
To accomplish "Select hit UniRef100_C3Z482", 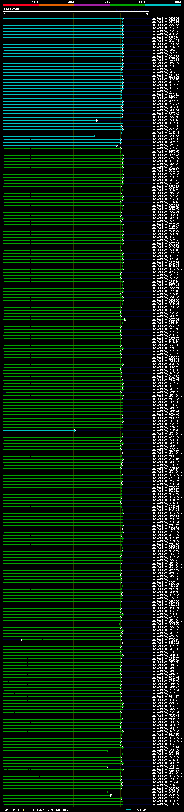I will tap(165, 383).
